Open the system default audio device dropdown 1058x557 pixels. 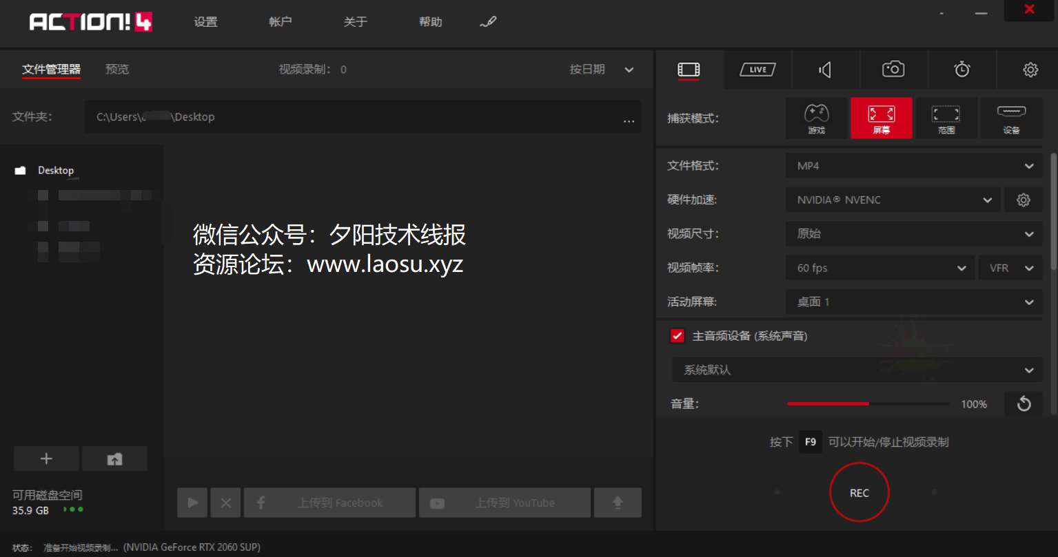857,370
